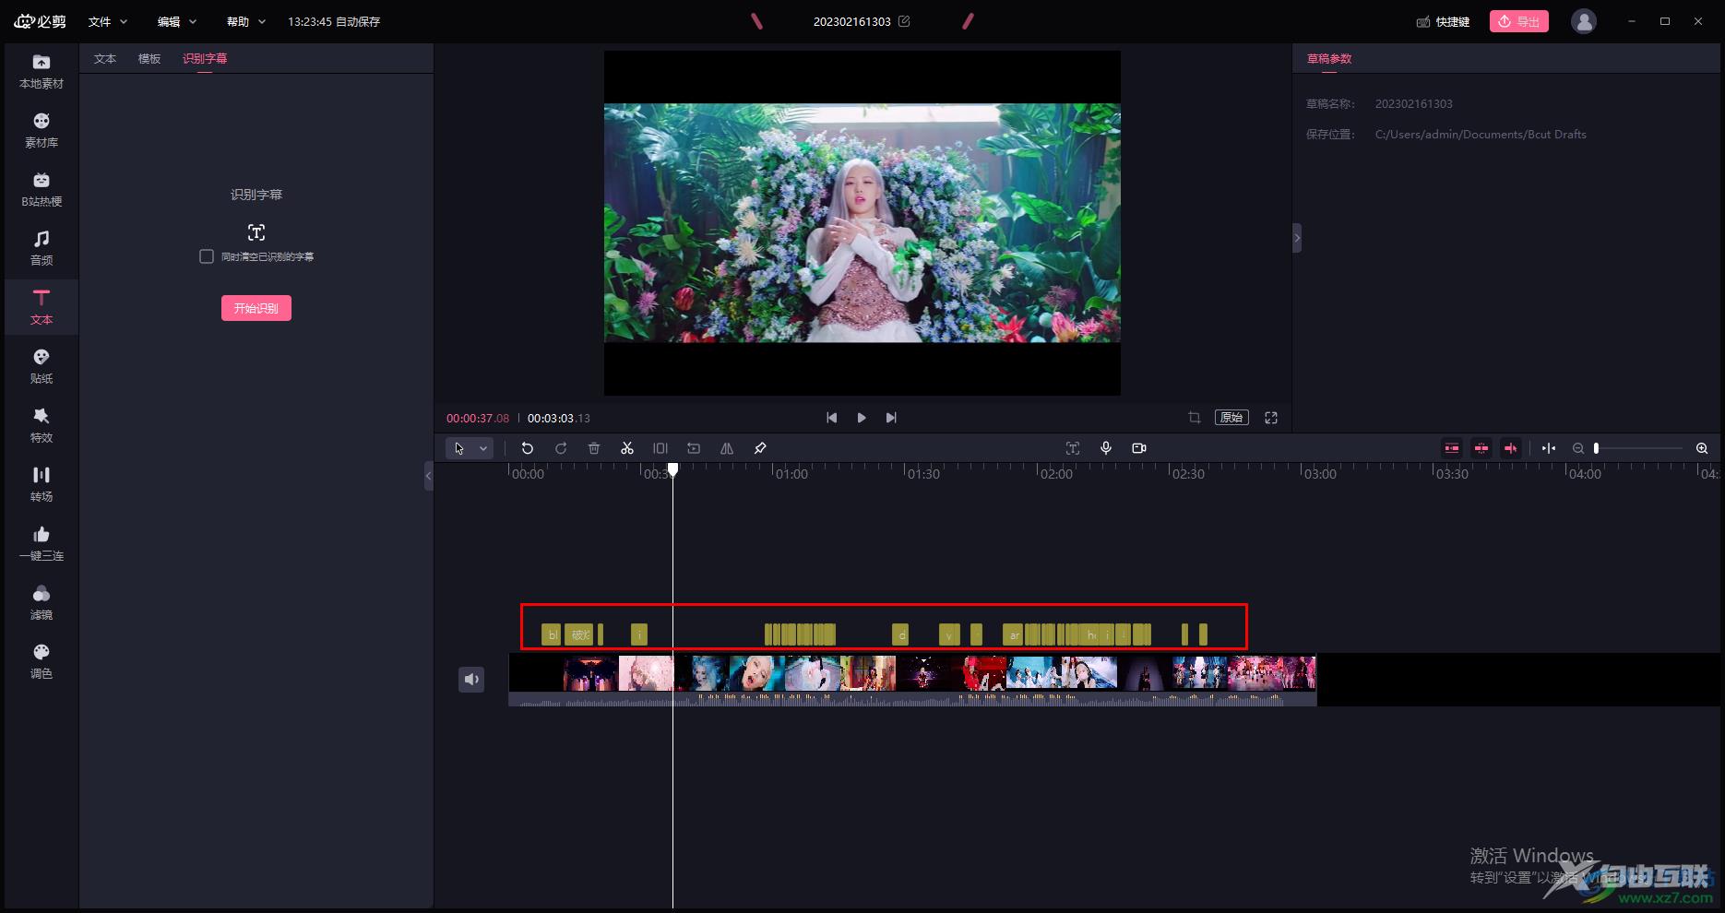
Task: Delete the selected clip with trash icon
Action: (594, 448)
